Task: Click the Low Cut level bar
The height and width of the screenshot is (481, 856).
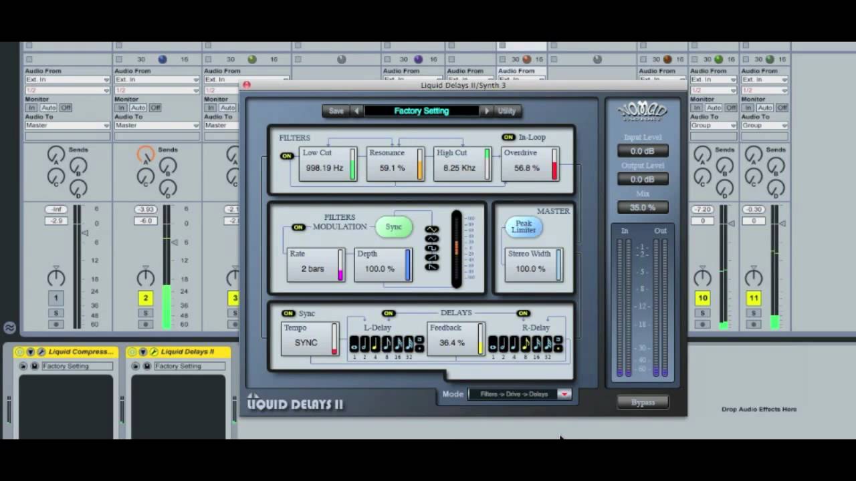Action: click(352, 164)
